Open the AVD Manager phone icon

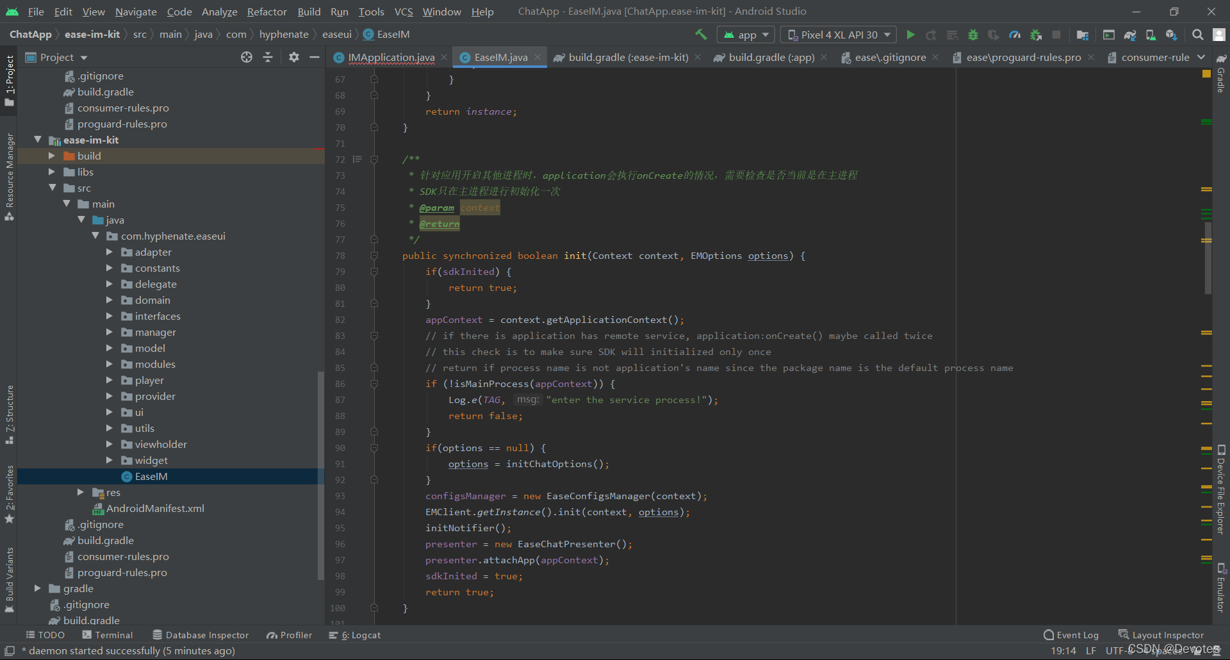[x=1151, y=35]
